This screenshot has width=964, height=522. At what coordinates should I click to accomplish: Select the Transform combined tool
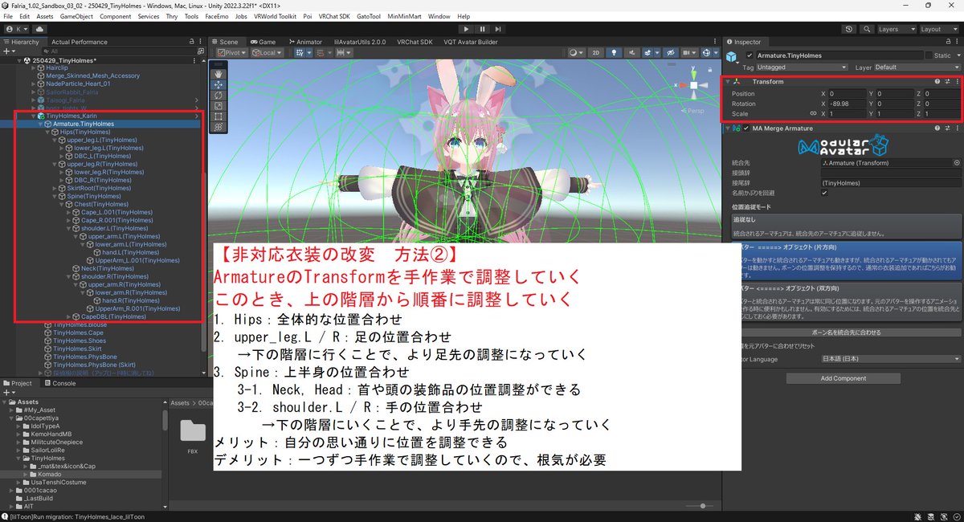point(219,128)
